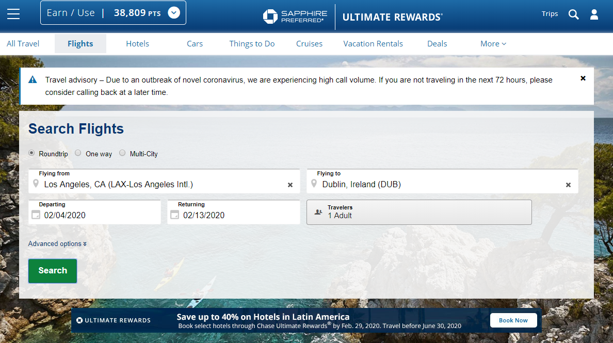This screenshot has width=613, height=343.
Task: Click the Save up to 40% on Hotels headline
Action: (x=263, y=317)
